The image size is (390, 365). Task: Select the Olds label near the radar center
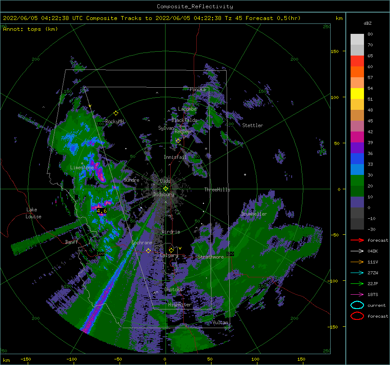coord(165,181)
